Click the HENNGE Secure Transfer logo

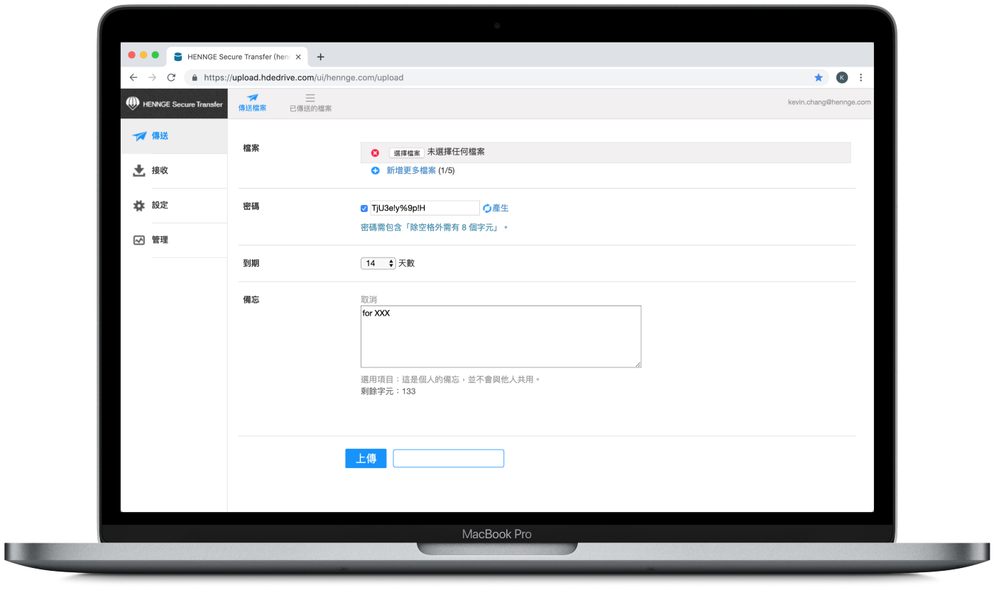coord(174,104)
